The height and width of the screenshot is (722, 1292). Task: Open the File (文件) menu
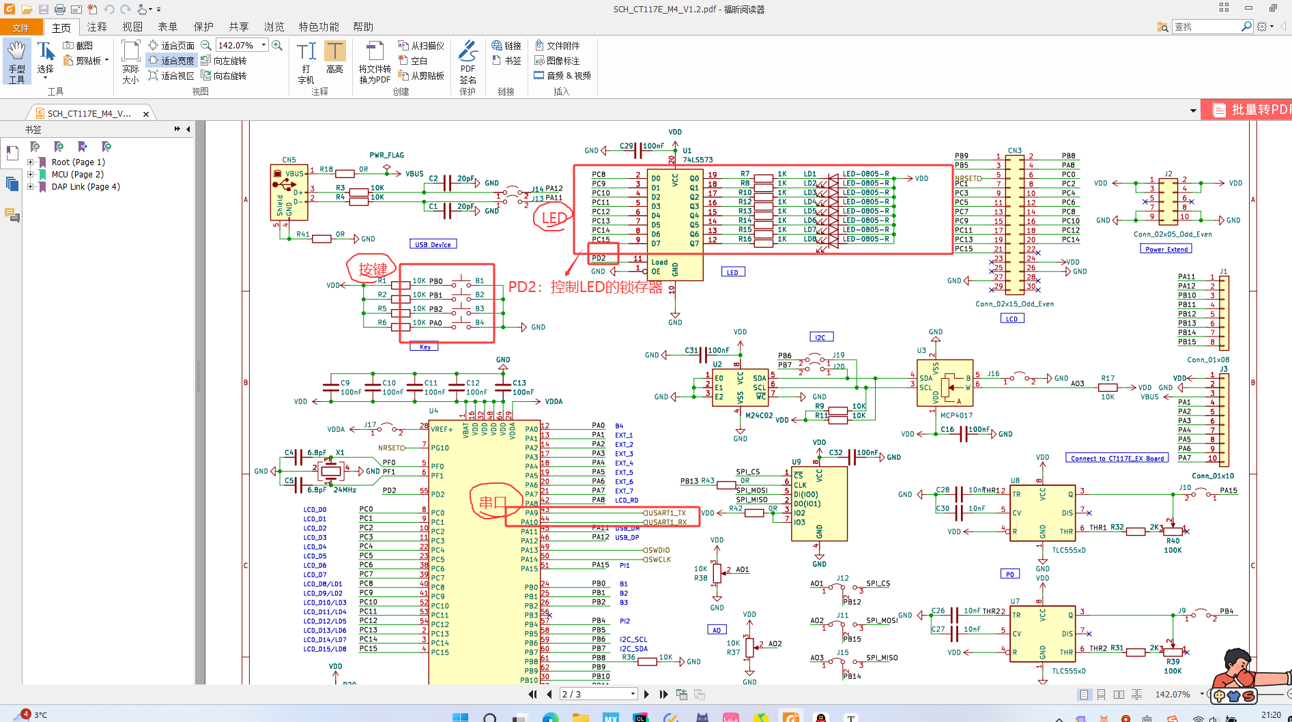21,27
